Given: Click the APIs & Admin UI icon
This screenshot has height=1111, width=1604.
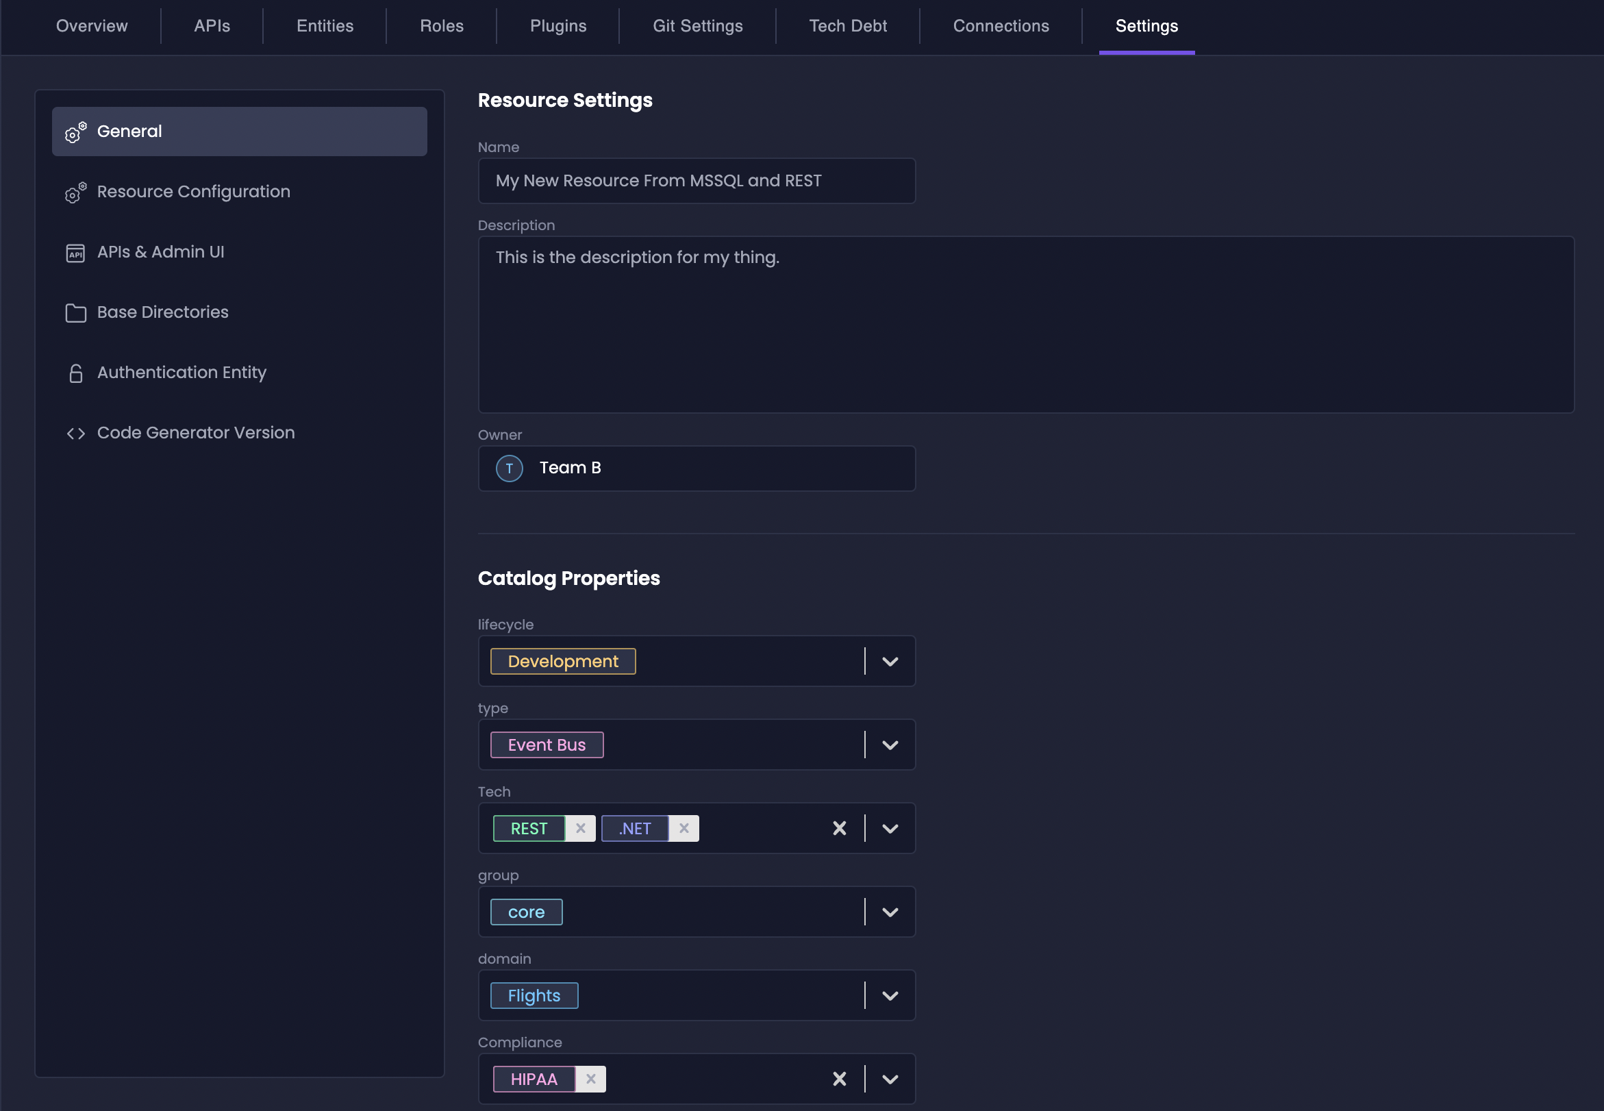Looking at the screenshot, I should click(x=75, y=253).
